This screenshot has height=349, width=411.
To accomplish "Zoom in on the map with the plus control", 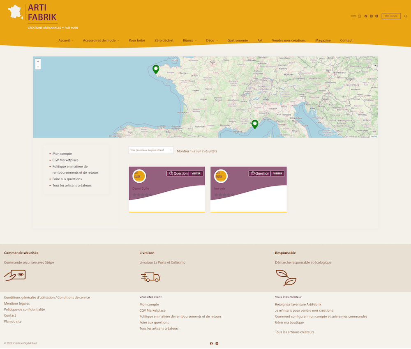I will (38, 61).
